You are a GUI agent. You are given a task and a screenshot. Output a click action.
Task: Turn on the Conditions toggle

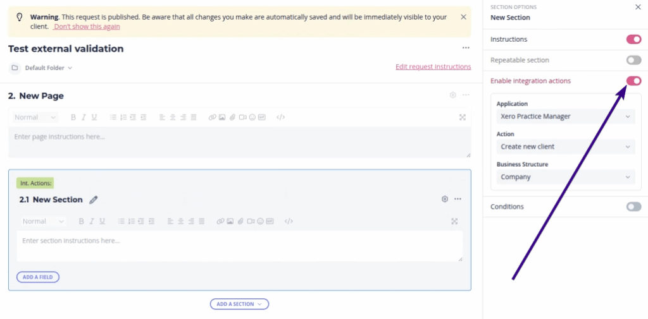(633, 207)
